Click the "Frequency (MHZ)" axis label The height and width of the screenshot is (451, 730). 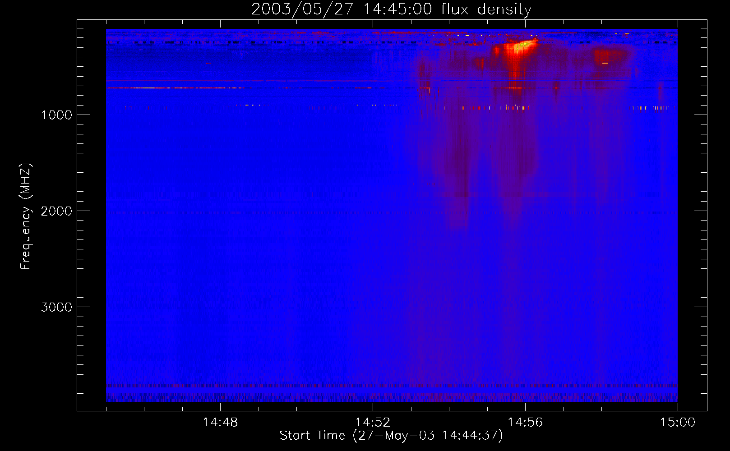click(26, 217)
